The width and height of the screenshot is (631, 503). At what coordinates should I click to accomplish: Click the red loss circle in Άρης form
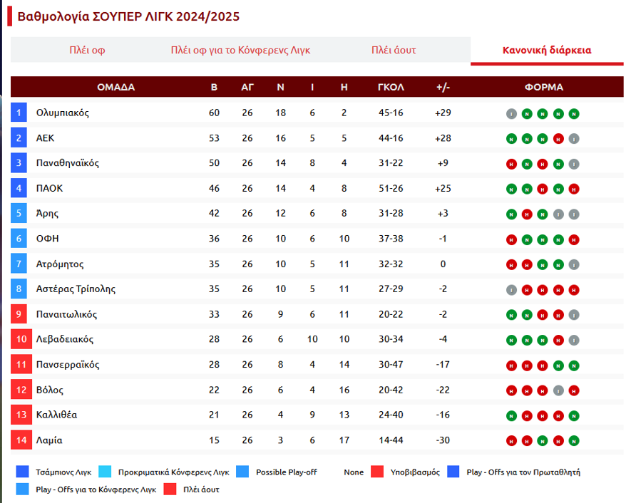(x=527, y=214)
